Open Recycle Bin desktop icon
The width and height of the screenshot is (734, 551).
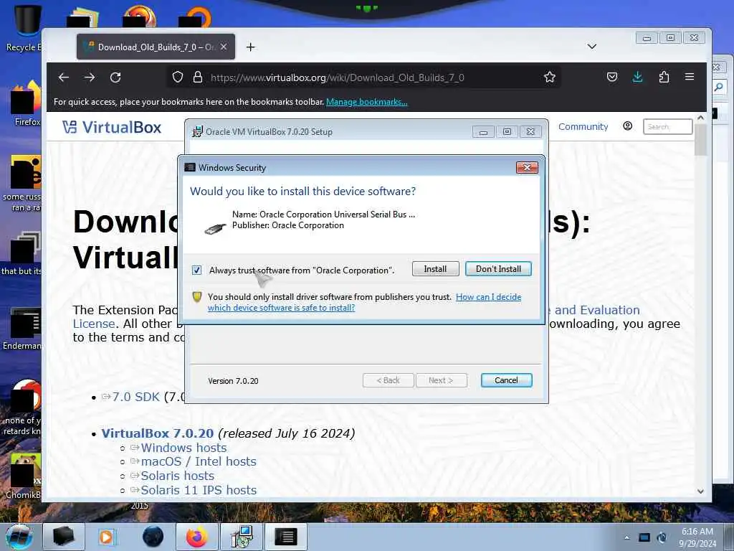(27, 28)
